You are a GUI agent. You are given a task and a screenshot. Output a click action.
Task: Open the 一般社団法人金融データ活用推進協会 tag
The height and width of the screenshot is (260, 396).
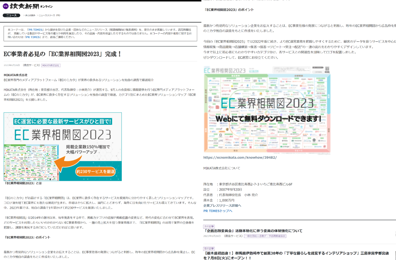pos(265,236)
